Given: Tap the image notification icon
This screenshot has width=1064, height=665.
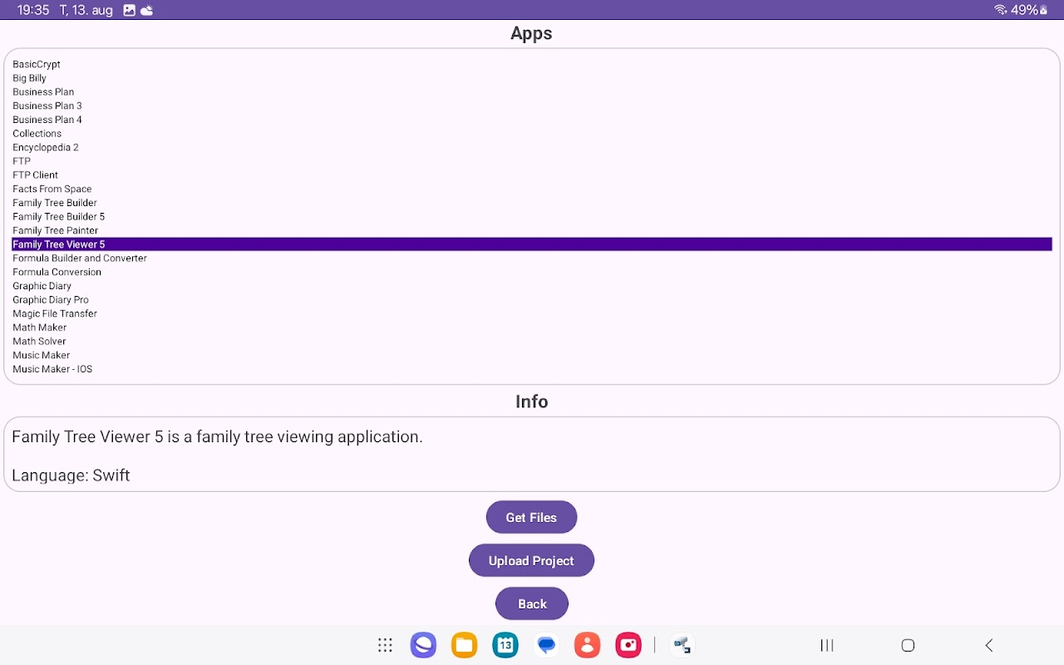Looking at the screenshot, I should [x=129, y=10].
